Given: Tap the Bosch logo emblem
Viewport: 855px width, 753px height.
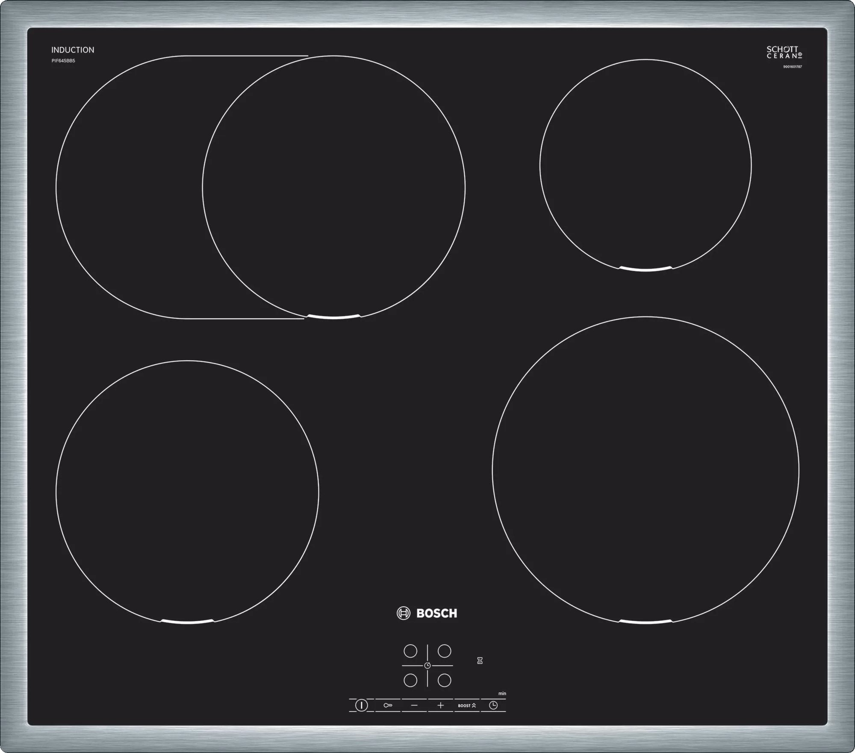Looking at the screenshot, I should click(x=404, y=614).
